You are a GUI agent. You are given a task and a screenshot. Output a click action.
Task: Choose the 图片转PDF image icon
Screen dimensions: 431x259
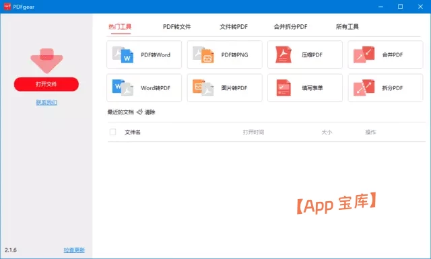point(203,88)
